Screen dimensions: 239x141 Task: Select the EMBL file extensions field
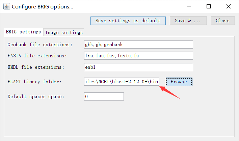[x=138, y=67]
